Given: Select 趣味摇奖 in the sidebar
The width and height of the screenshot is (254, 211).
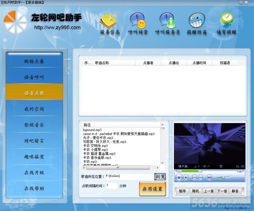Looking at the screenshot, I should 34,157.
